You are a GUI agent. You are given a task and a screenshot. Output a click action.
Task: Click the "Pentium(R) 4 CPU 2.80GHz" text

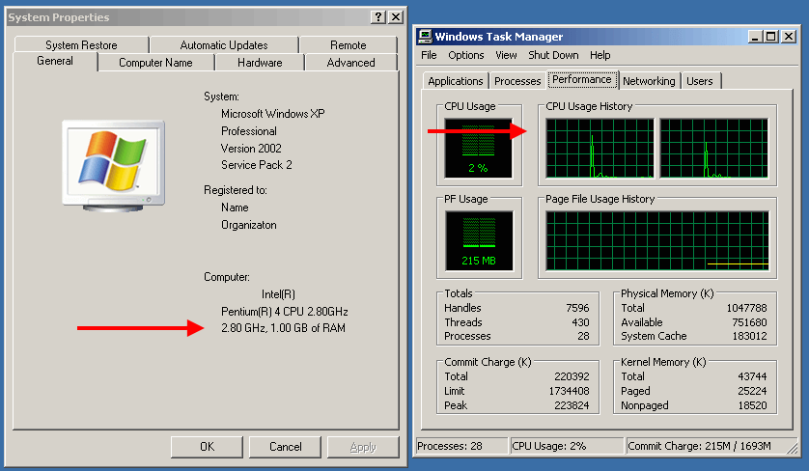pos(284,312)
